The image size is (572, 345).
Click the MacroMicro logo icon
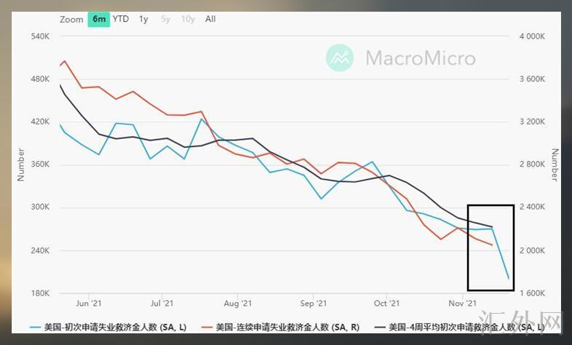[x=340, y=57]
